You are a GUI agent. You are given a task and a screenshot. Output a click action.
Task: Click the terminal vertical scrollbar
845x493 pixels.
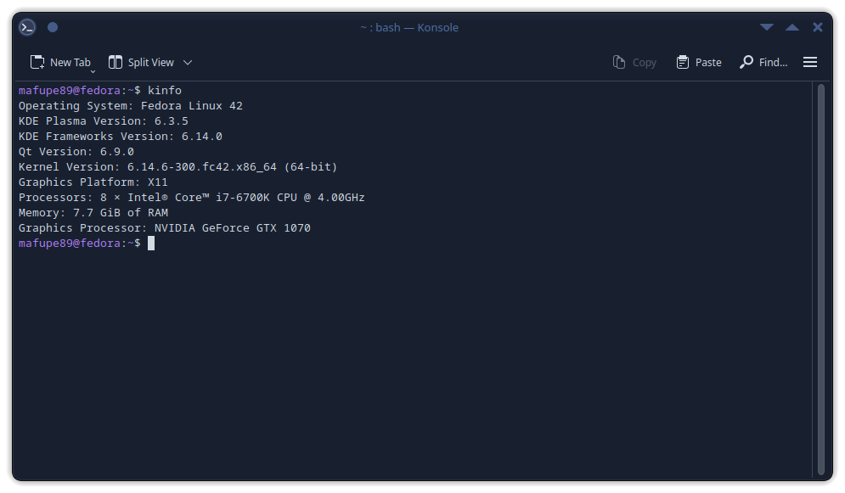[x=821, y=279]
